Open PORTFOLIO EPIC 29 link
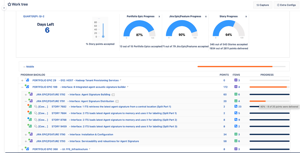This screenshot has height=153, width=300. pos(44,80)
